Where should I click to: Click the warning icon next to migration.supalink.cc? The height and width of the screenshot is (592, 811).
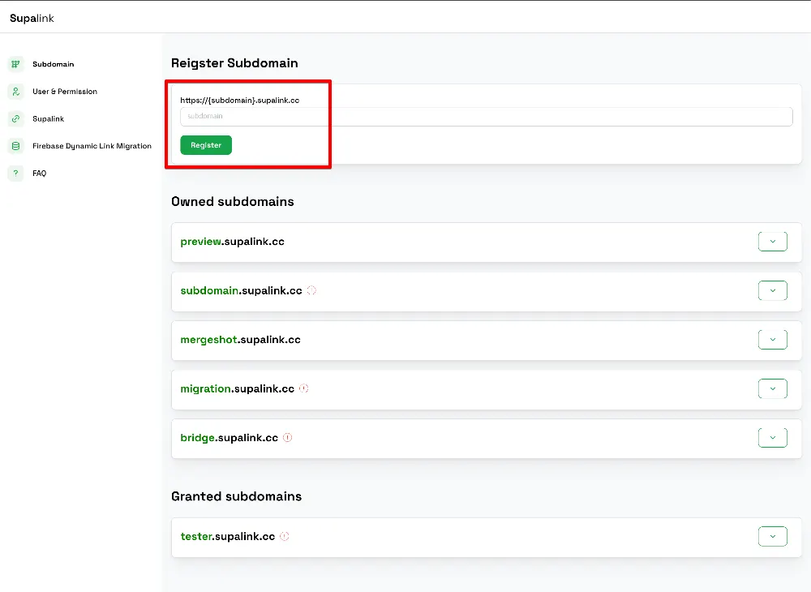pyautogui.click(x=304, y=388)
